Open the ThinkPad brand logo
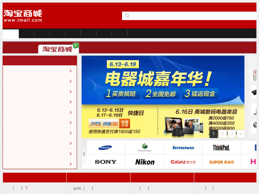The height and width of the screenshot is (194, 259). [221, 148]
